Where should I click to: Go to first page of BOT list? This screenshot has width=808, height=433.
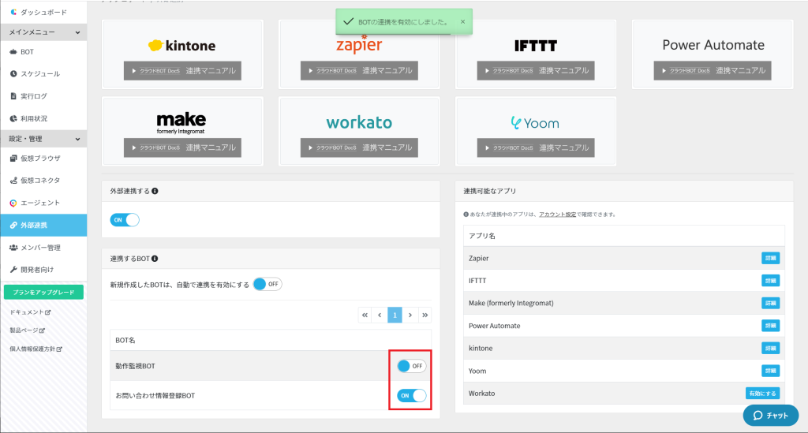pos(365,315)
